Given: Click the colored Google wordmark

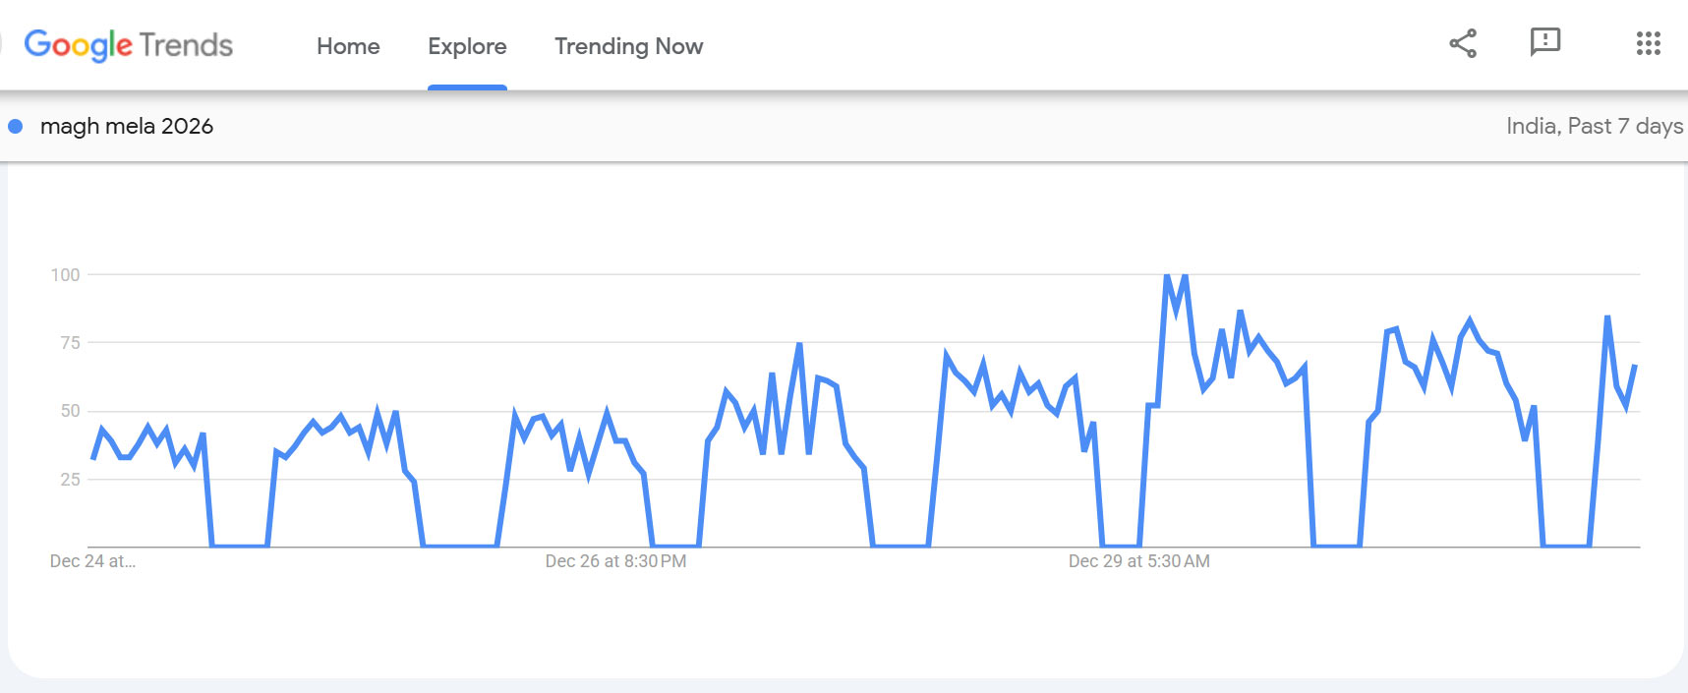Looking at the screenshot, I should [x=77, y=44].
